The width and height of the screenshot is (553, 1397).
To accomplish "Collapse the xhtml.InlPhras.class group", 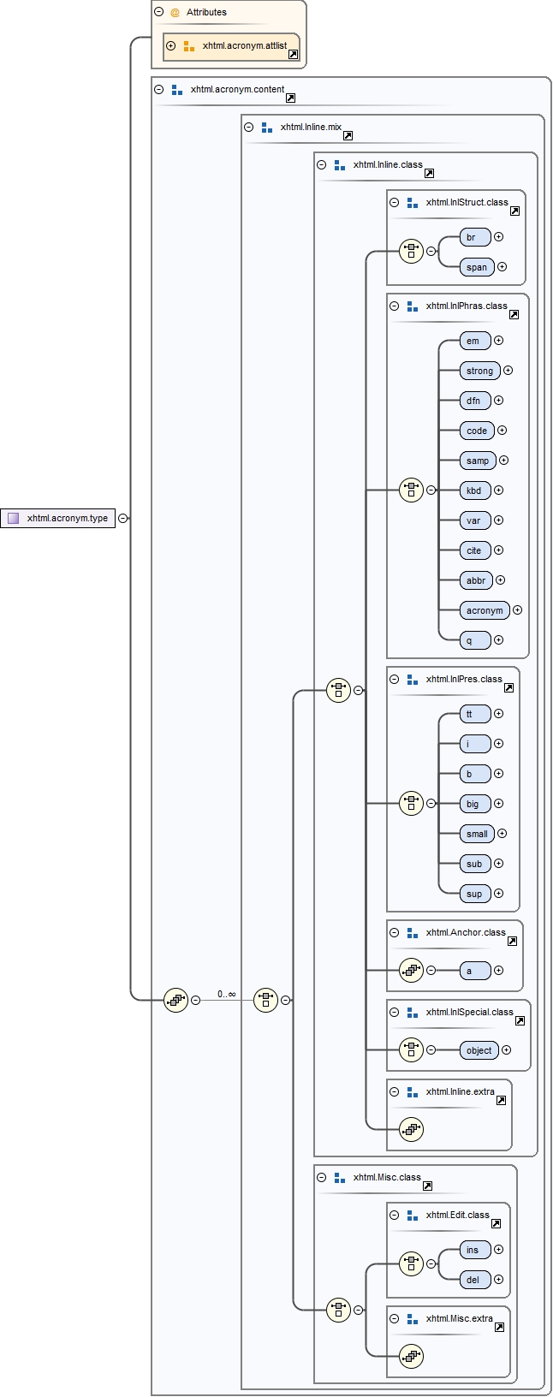I will click(x=394, y=306).
